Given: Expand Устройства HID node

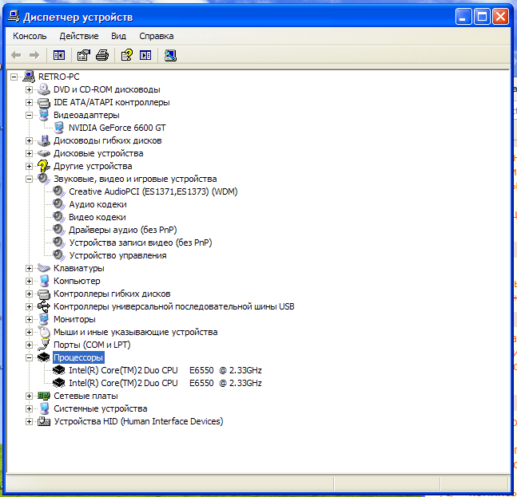Looking at the screenshot, I should [x=29, y=422].
